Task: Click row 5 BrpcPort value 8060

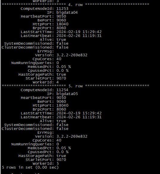Action: (x=61, y=109)
